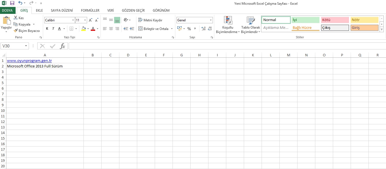Open the DOSYA file menu

point(7,11)
